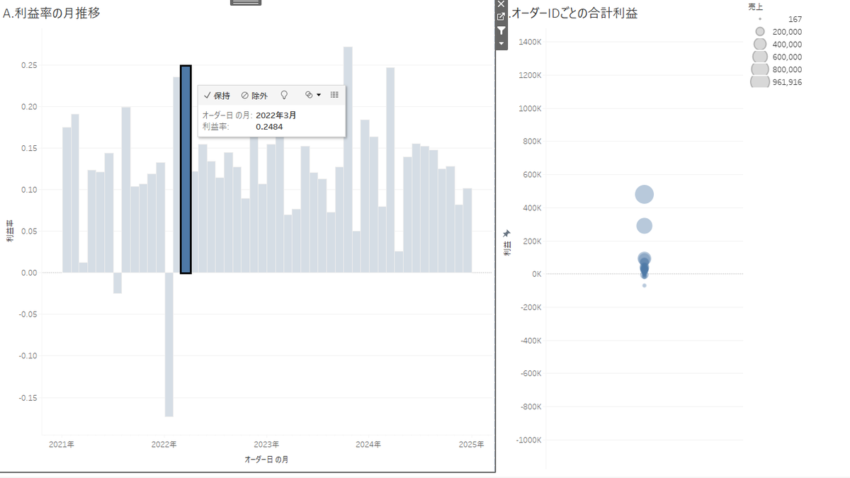Select the small bubble below the zero line
The height and width of the screenshot is (478, 850).
644,285
